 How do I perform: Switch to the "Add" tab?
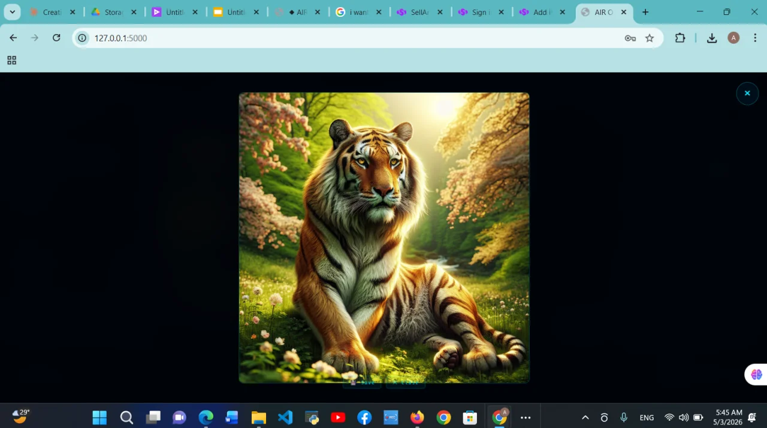(542, 12)
